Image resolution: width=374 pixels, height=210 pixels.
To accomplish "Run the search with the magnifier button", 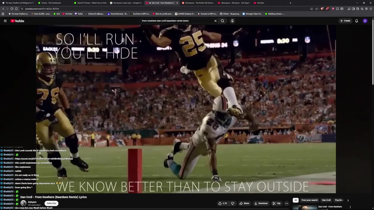I will [x=222, y=21].
